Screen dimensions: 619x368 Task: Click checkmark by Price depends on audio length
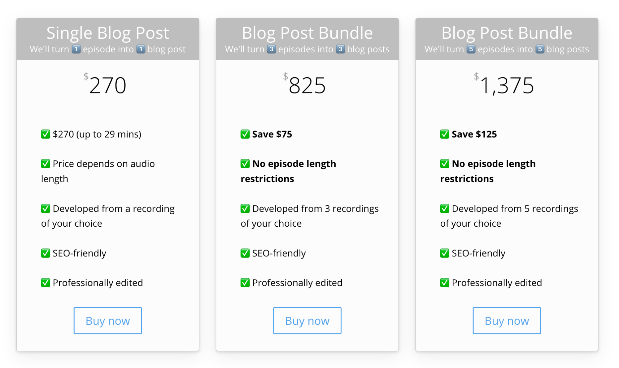pos(46,164)
